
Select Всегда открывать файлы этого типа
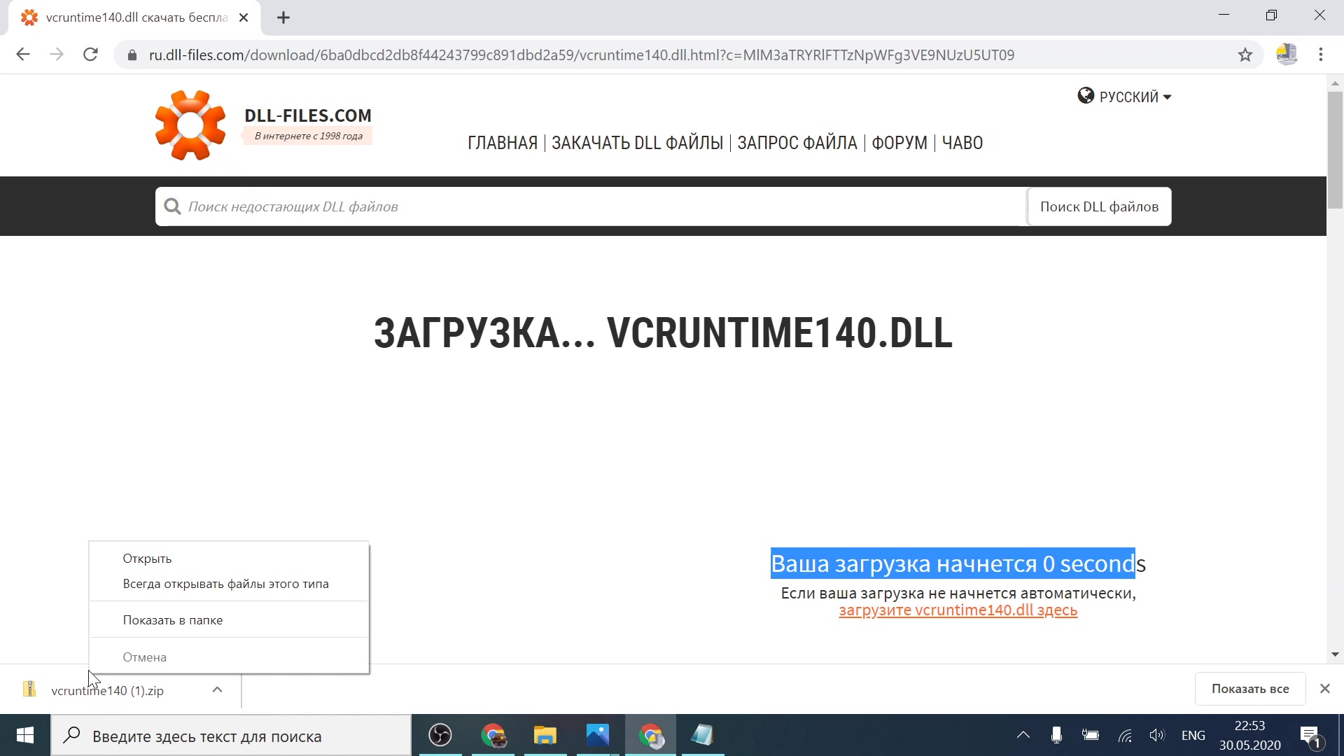click(225, 584)
